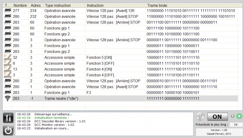The height and width of the screenshot is (138, 244).
Task: Click the locomotive icon for address 234
Action: 7,11
